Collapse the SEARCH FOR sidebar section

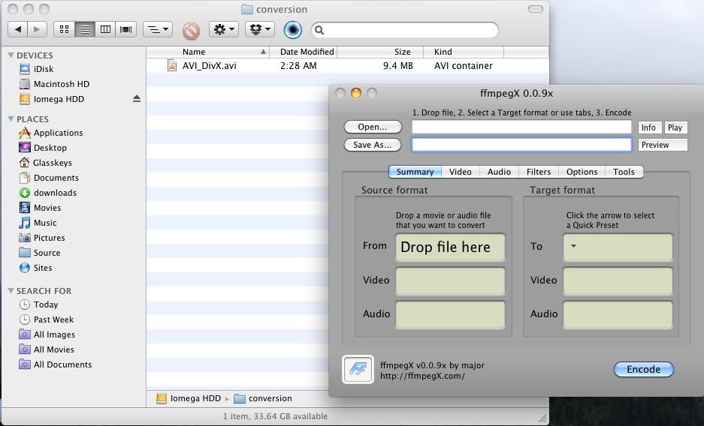coord(11,291)
